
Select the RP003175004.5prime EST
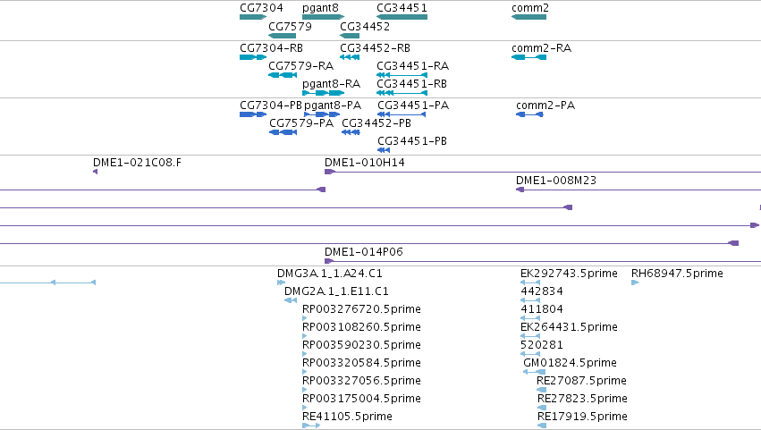pyautogui.click(x=304, y=408)
